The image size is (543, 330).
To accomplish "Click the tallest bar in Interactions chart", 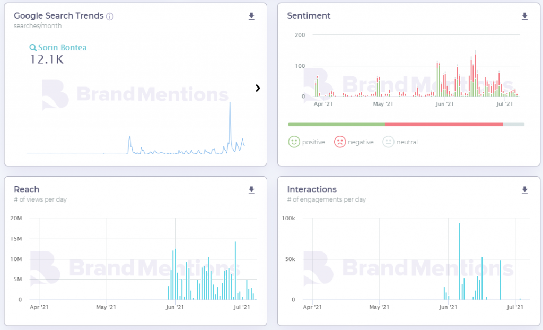I will (x=459, y=260).
